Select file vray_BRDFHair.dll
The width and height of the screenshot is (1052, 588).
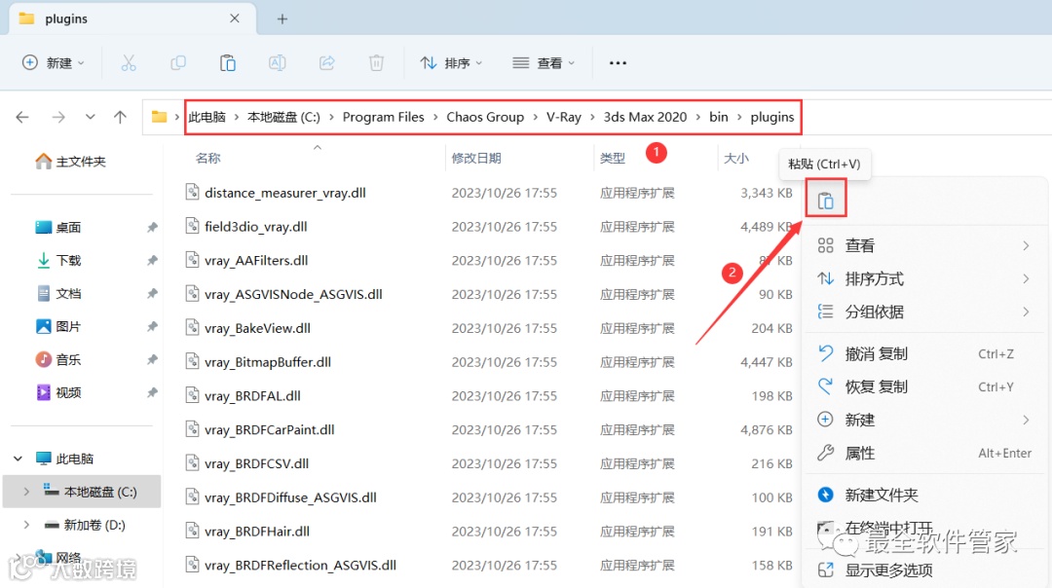click(x=257, y=531)
